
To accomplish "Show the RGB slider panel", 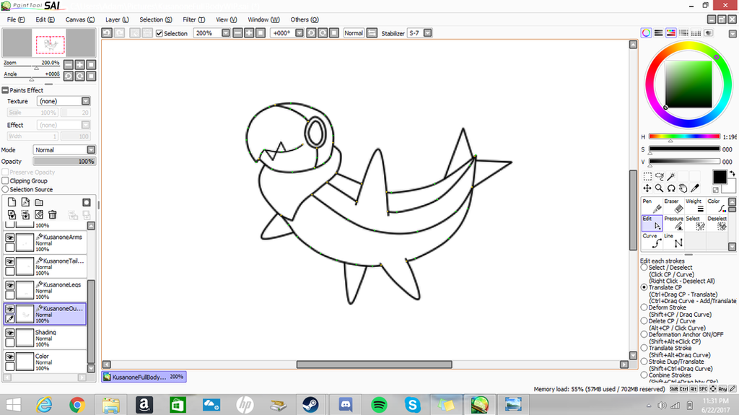I will (x=658, y=32).
